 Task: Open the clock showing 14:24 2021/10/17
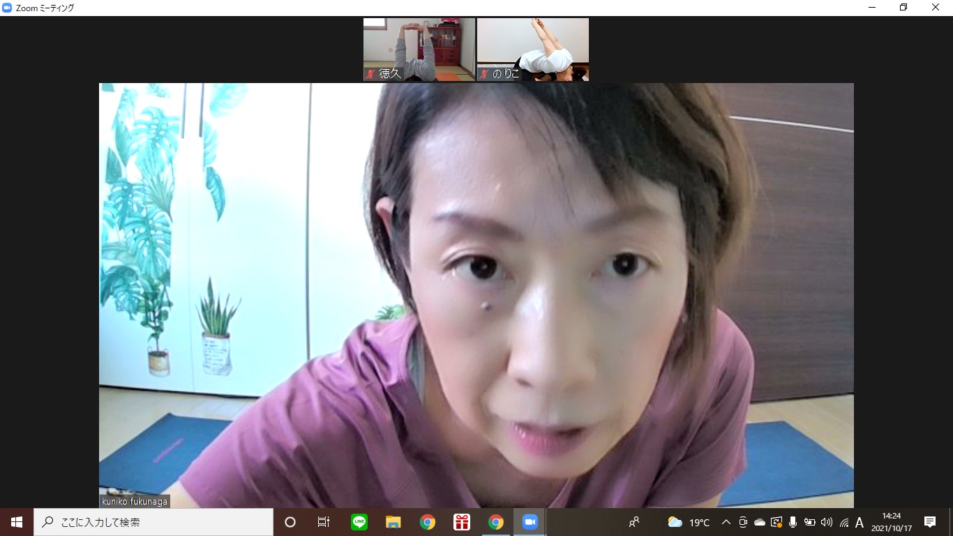click(x=892, y=522)
